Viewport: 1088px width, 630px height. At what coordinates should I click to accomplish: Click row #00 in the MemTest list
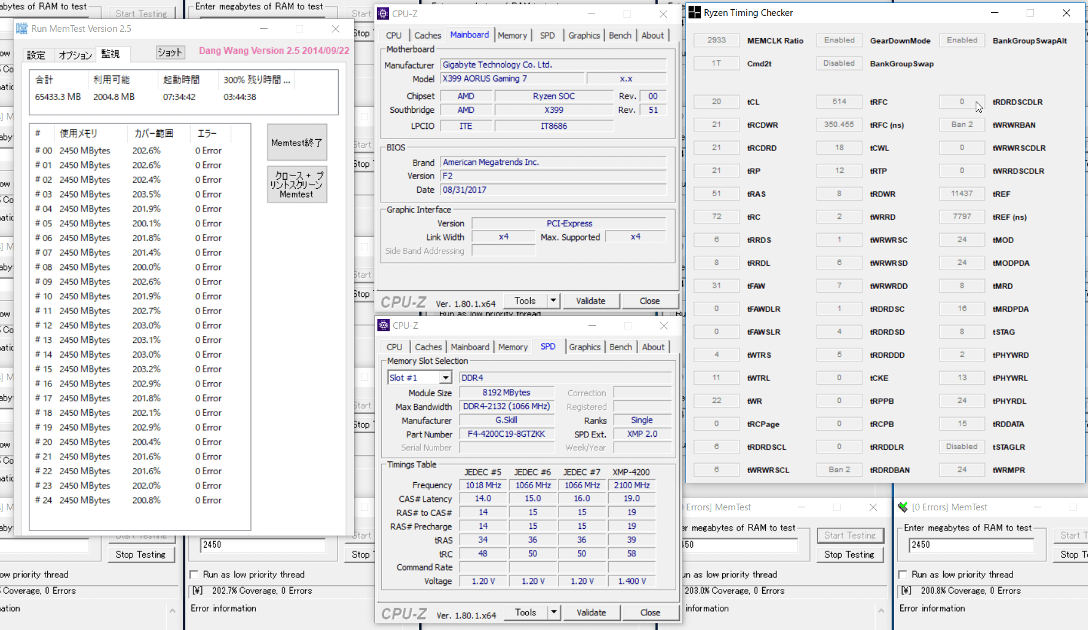pos(140,150)
